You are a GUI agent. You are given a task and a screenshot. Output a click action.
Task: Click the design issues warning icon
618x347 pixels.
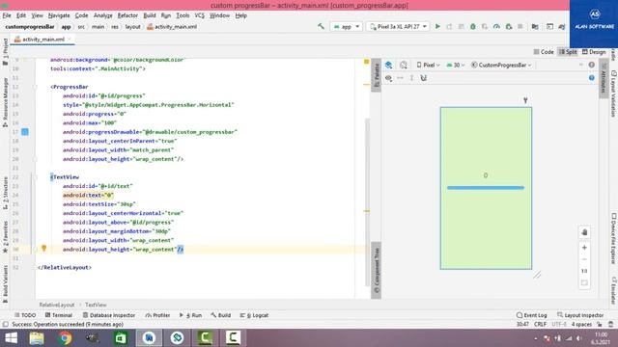click(592, 65)
